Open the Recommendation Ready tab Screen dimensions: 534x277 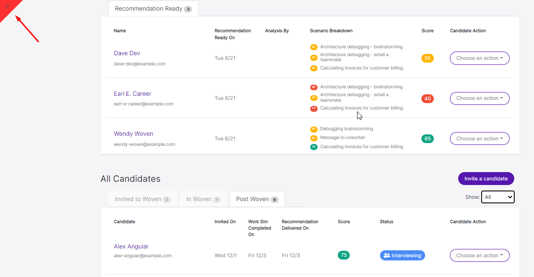153,9
